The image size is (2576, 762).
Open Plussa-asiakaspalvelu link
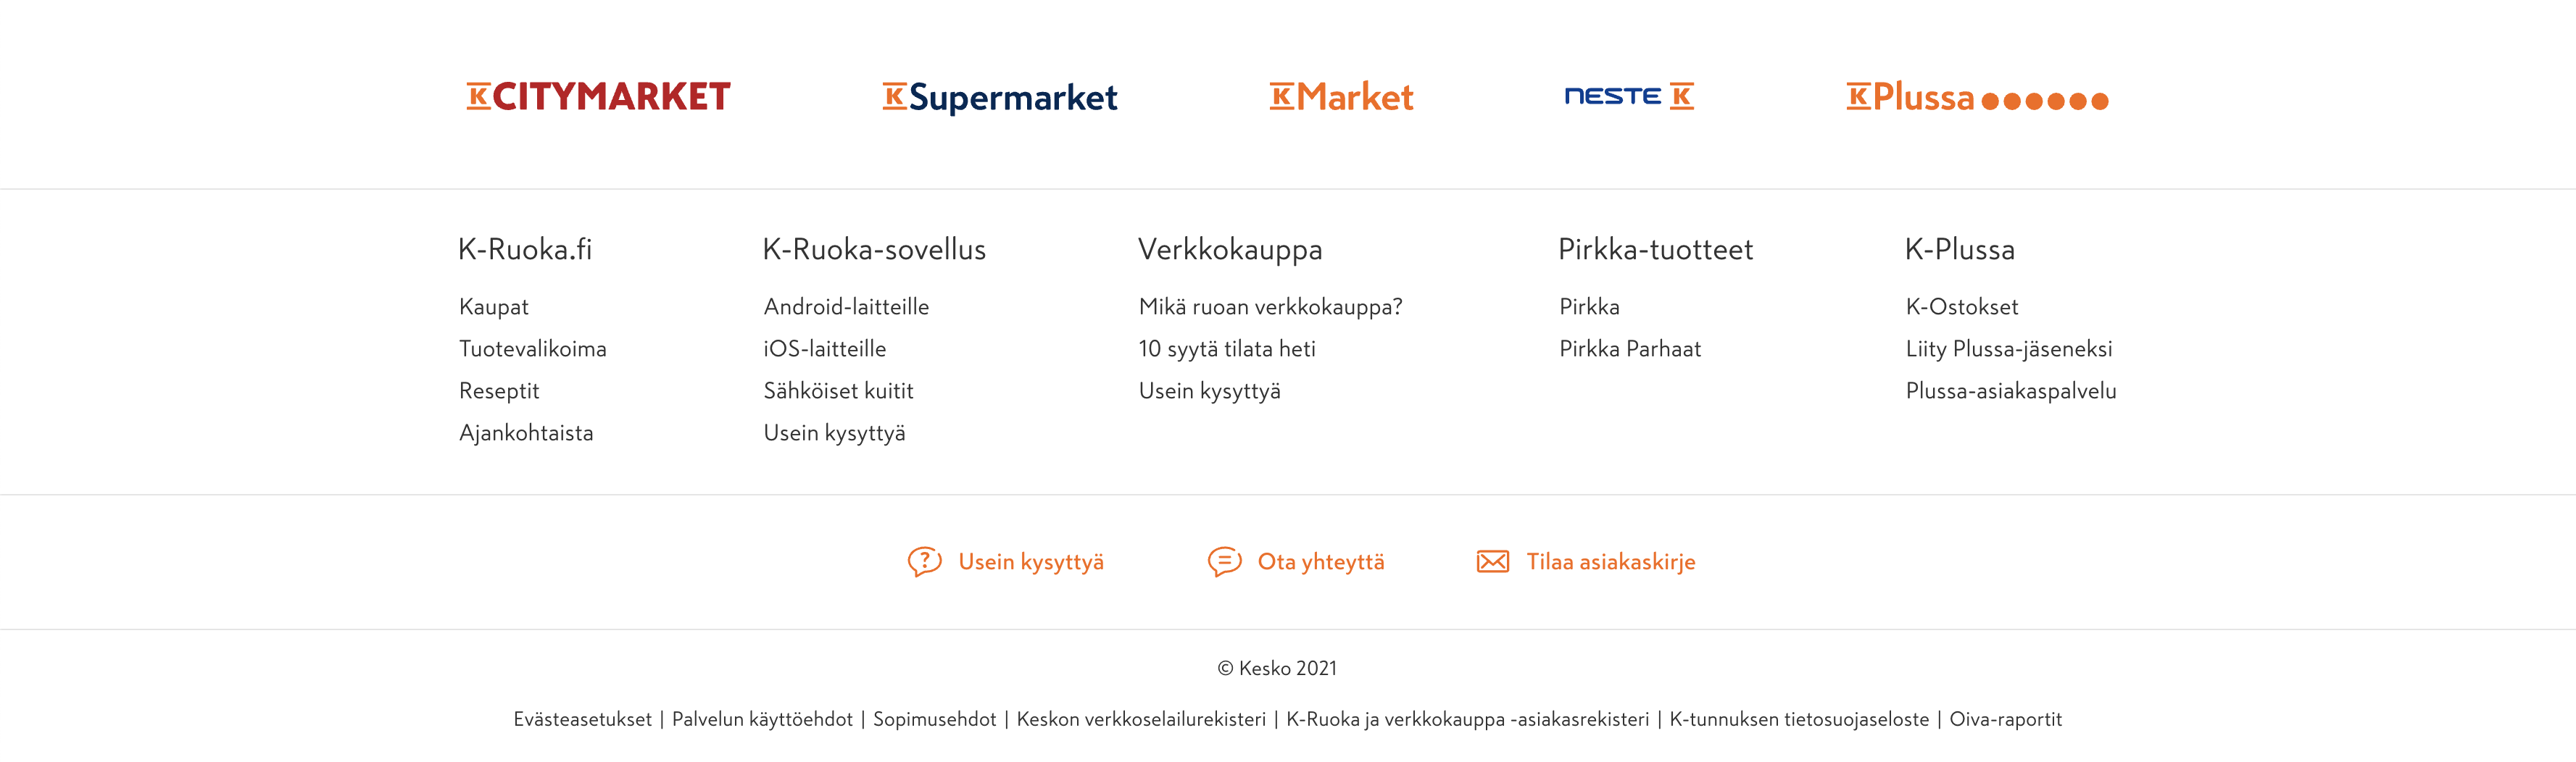click(x=2010, y=390)
